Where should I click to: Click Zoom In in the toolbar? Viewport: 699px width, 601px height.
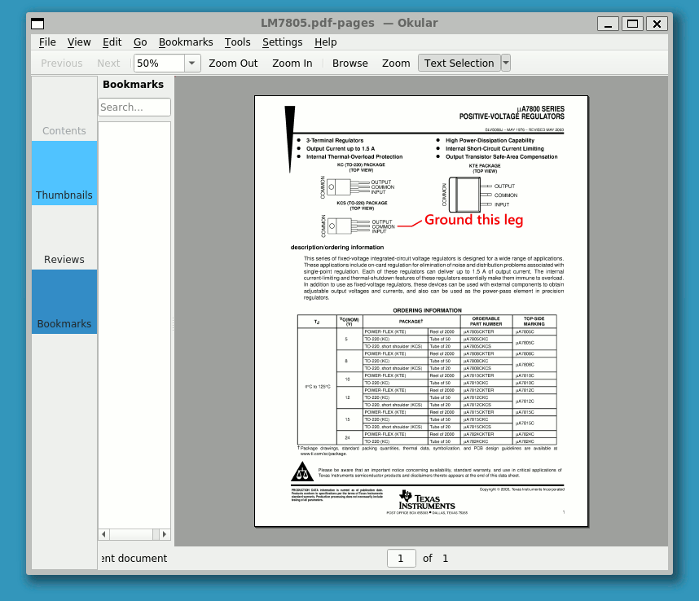click(292, 64)
